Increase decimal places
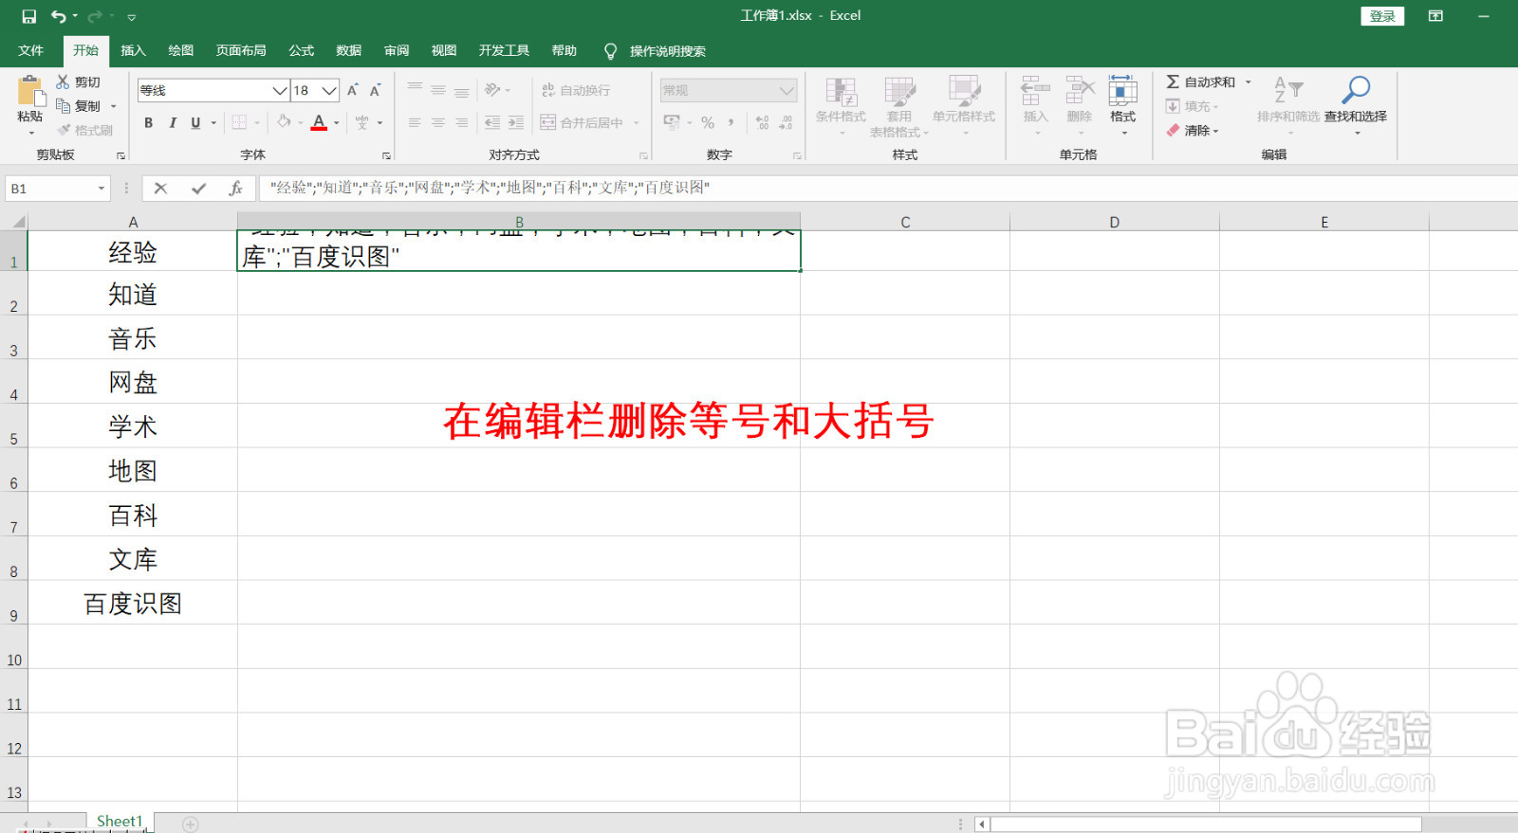1518x833 pixels. 763,122
